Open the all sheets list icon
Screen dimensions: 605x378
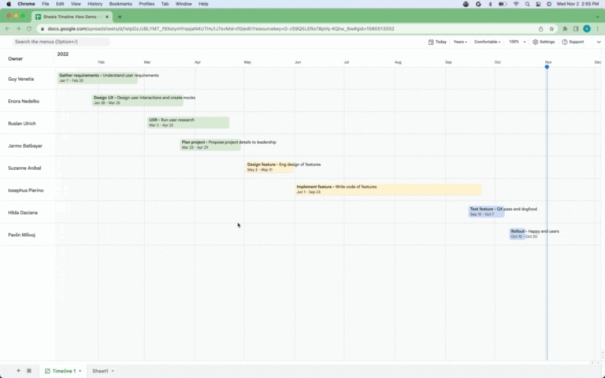(x=29, y=371)
